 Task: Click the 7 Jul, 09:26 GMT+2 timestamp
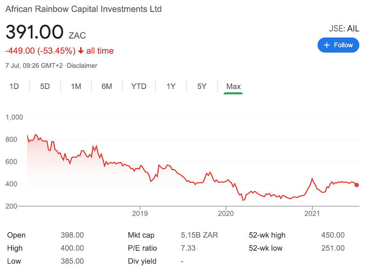click(34, 65)
